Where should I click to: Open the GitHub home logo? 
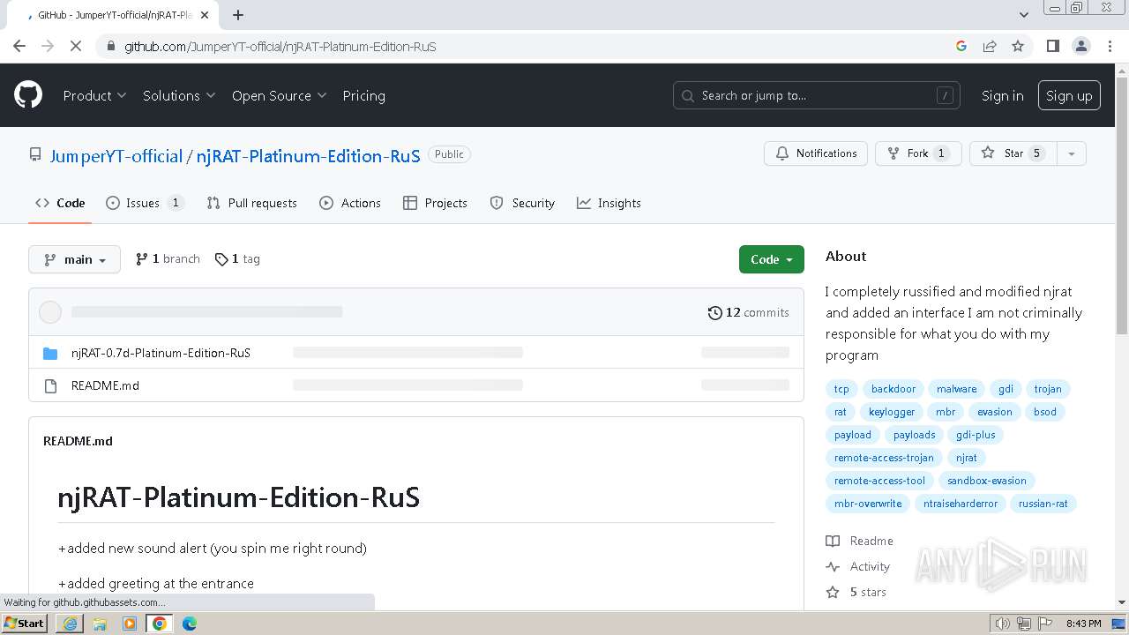click(x=28, y=95)
